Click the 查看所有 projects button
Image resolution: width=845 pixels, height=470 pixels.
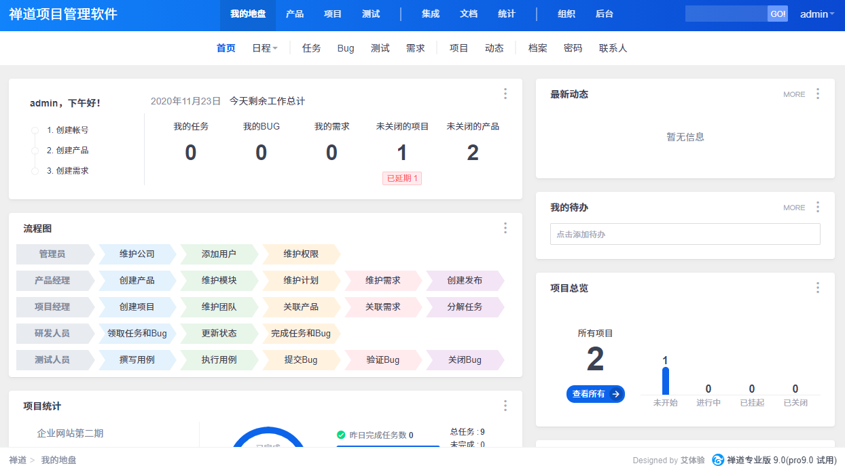click(596, 394)
